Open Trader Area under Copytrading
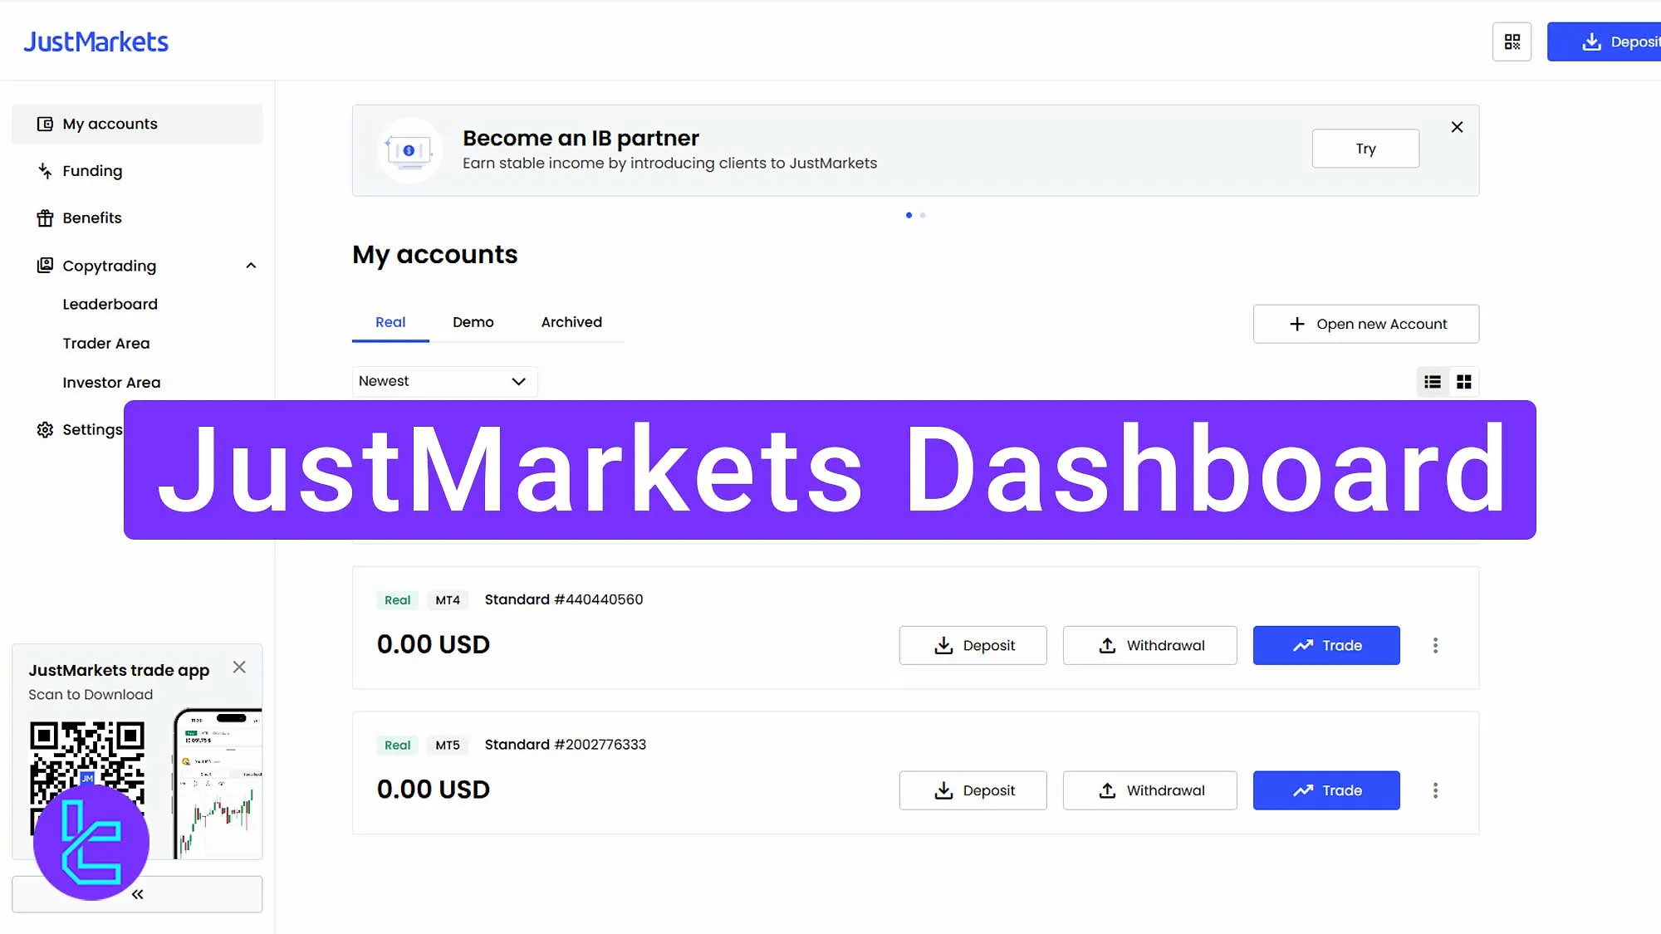The width and height of the screenshot is (1661, 934). click(106, 343)
